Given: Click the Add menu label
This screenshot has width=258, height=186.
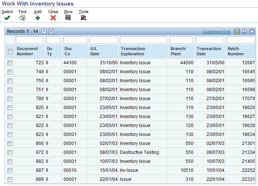Looking at the screenshot, I should [x=38, y=12].
